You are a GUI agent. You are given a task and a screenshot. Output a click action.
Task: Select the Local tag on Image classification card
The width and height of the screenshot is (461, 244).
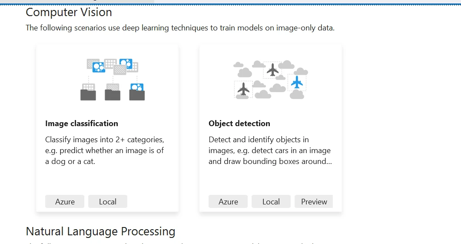click(108, 201)
